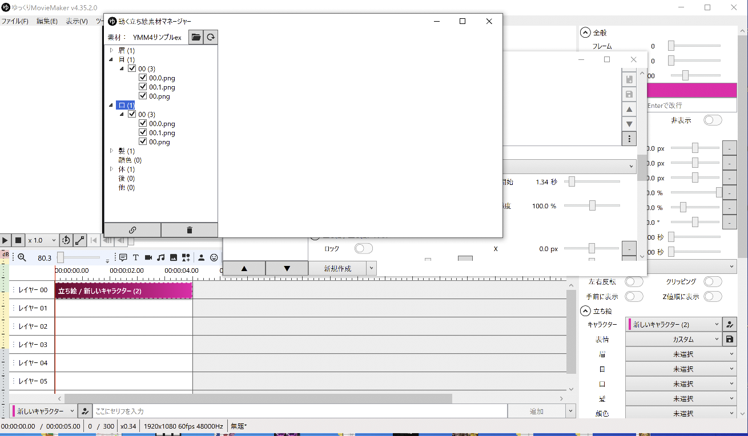Add a text item from timeline toolbar
This screenshot has width=748, height=436.
point(136,257)
